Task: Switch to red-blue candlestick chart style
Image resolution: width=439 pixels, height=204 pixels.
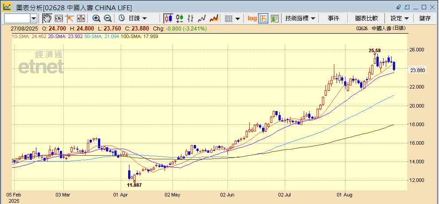Action: 168,19
